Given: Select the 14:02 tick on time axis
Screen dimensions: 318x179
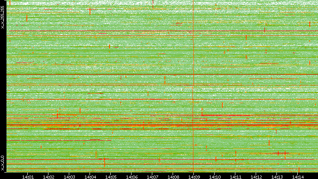Looking at the screenshot, I should pos(49,176).
